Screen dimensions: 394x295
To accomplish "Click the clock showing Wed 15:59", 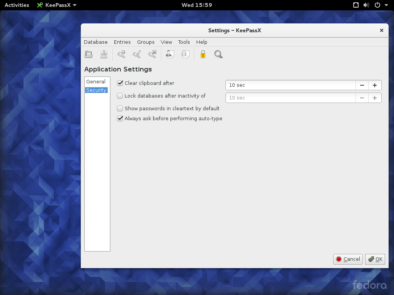I will (197, 5).
